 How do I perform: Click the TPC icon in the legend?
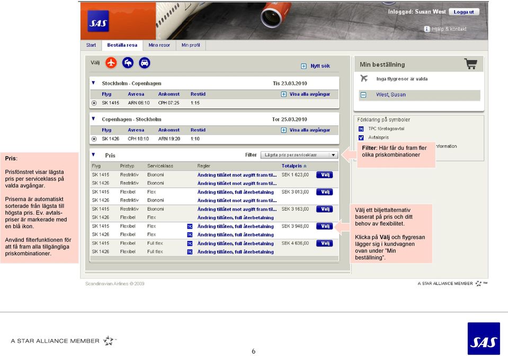click(x=361, y=129)
